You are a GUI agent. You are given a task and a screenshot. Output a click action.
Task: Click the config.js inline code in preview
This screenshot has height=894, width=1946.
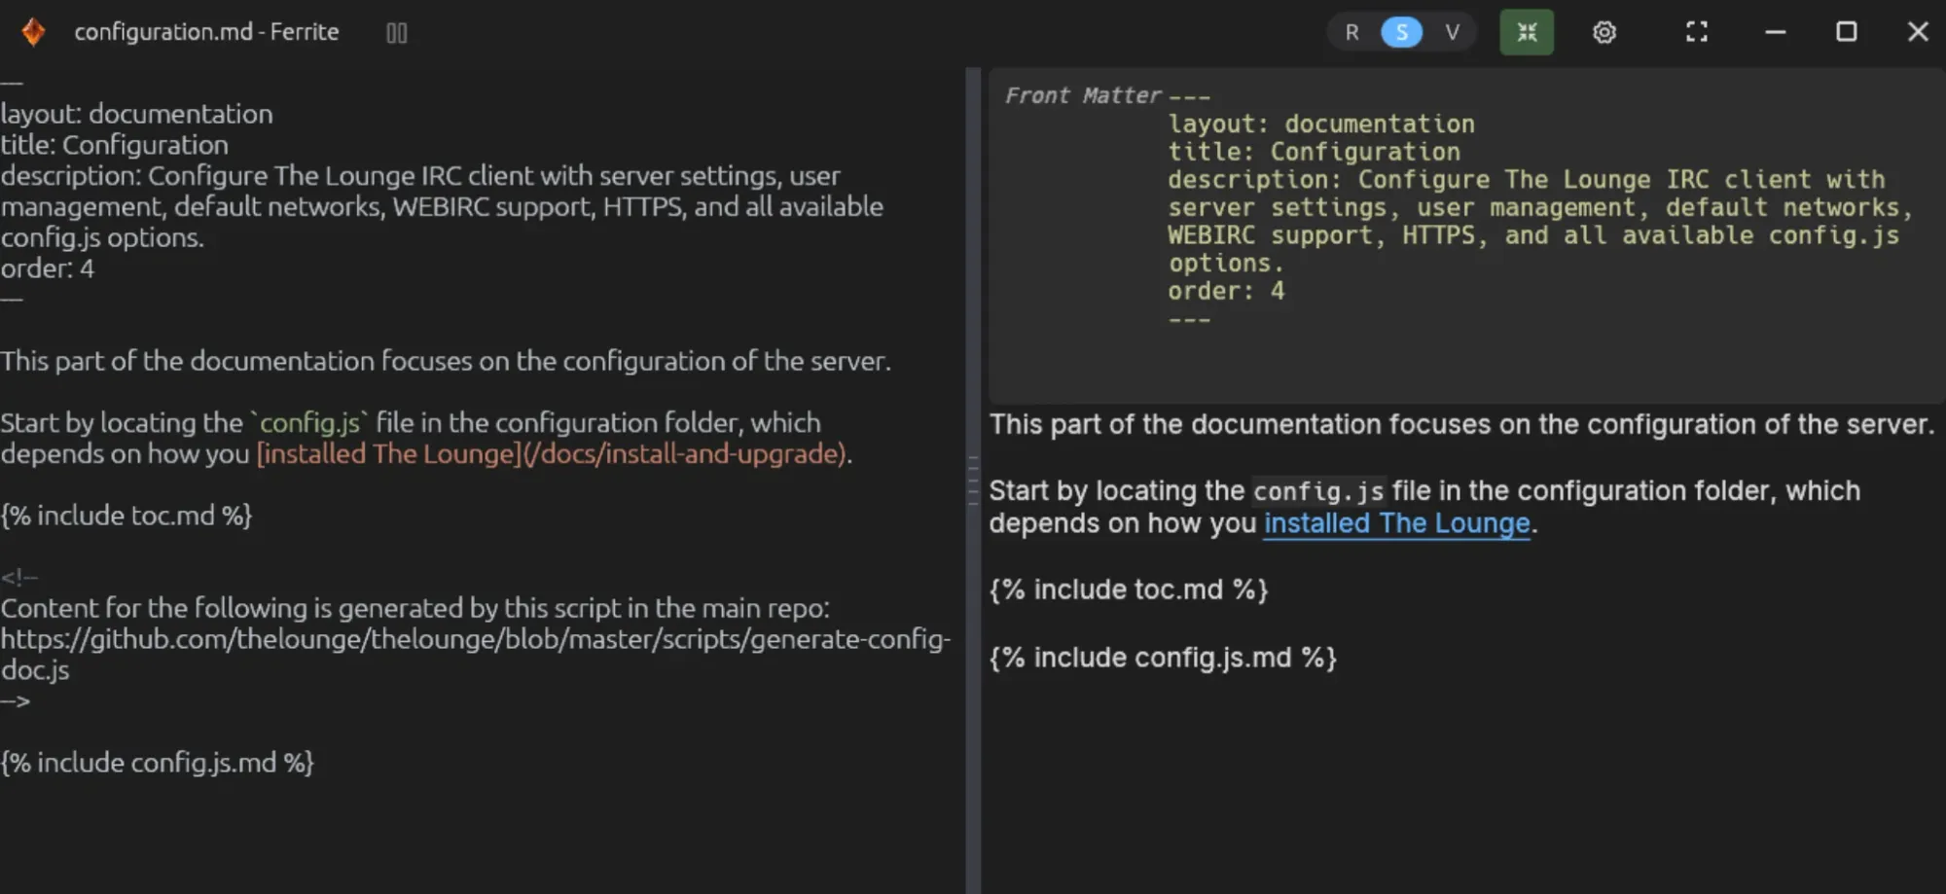pos(1318,491)
